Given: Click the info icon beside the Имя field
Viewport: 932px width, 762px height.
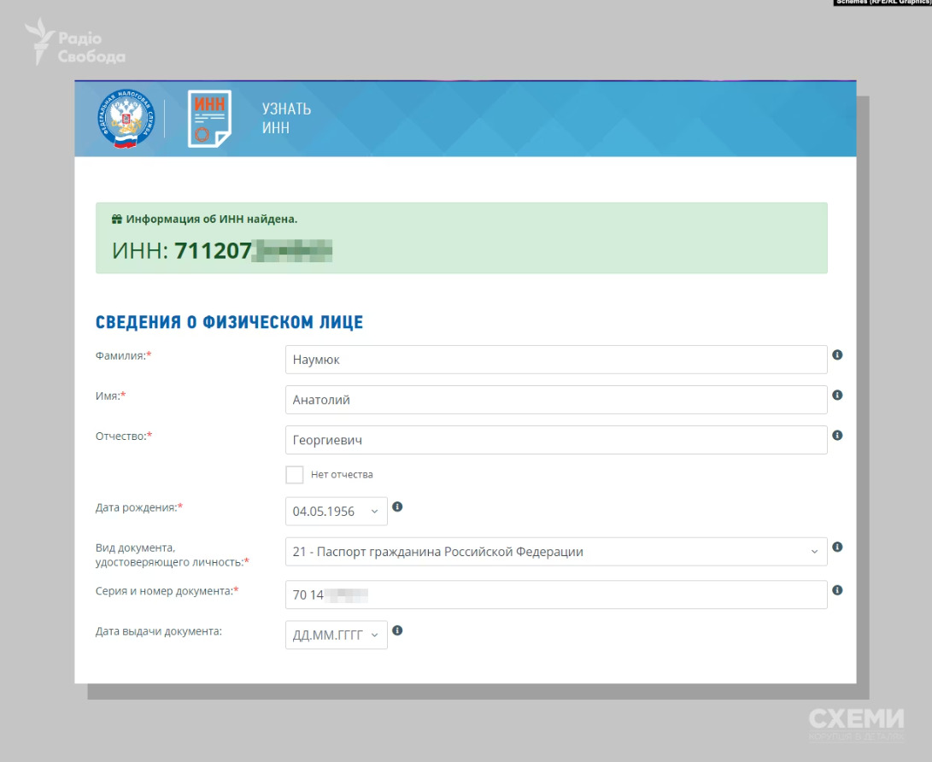Looking at the screenshot, I should 837,395.
